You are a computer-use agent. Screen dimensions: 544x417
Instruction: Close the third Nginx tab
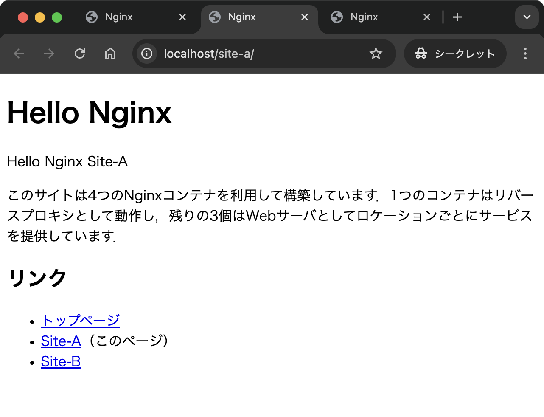point(427,17)
